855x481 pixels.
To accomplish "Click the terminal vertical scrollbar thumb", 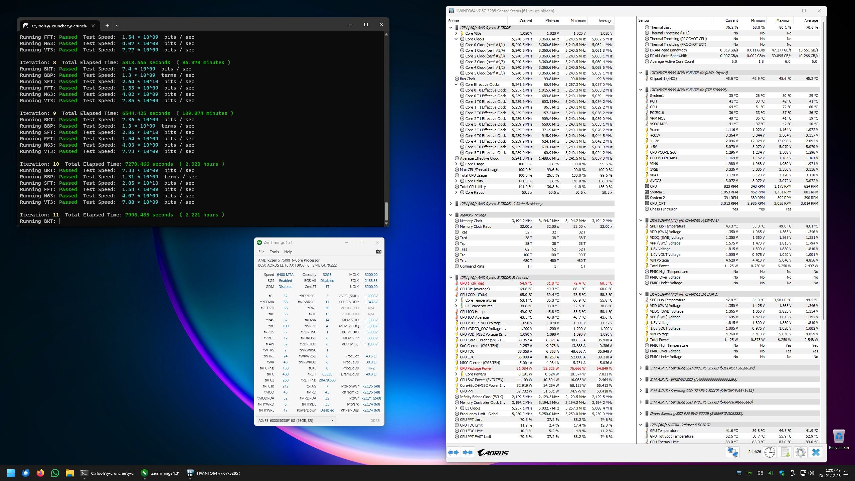I will point(386,211).
